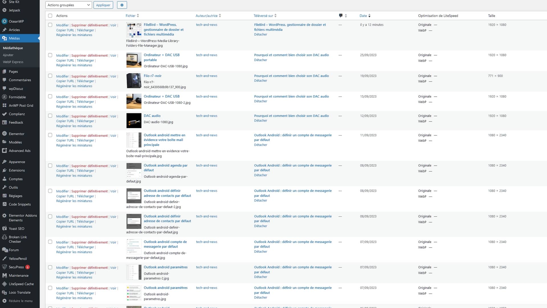
Task: Click the Elementor sidebar icon
Action: point(4,134)
